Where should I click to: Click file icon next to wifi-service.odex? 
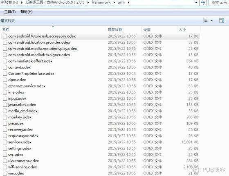pos(5,167)
